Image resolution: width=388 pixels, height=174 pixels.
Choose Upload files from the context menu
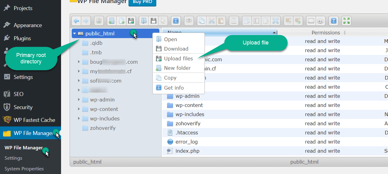(x=179, y=59)
